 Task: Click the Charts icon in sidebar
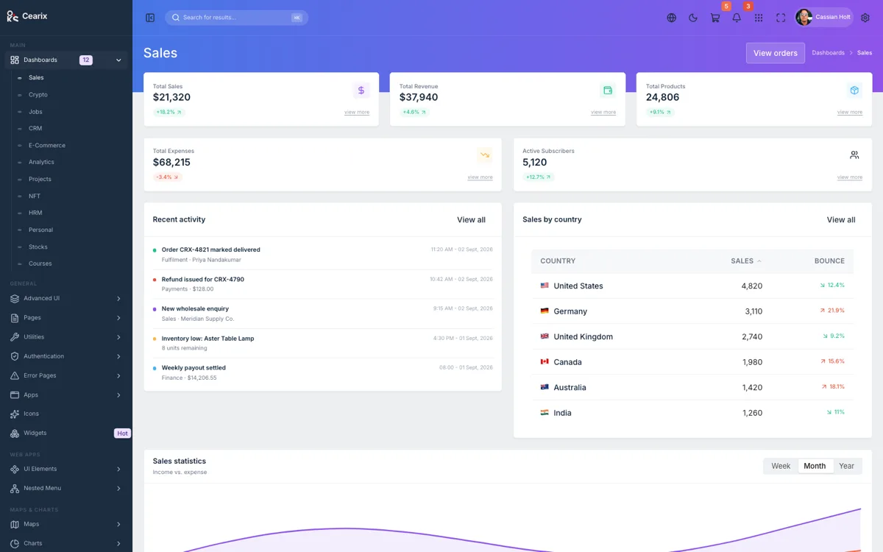pos(15,543)
